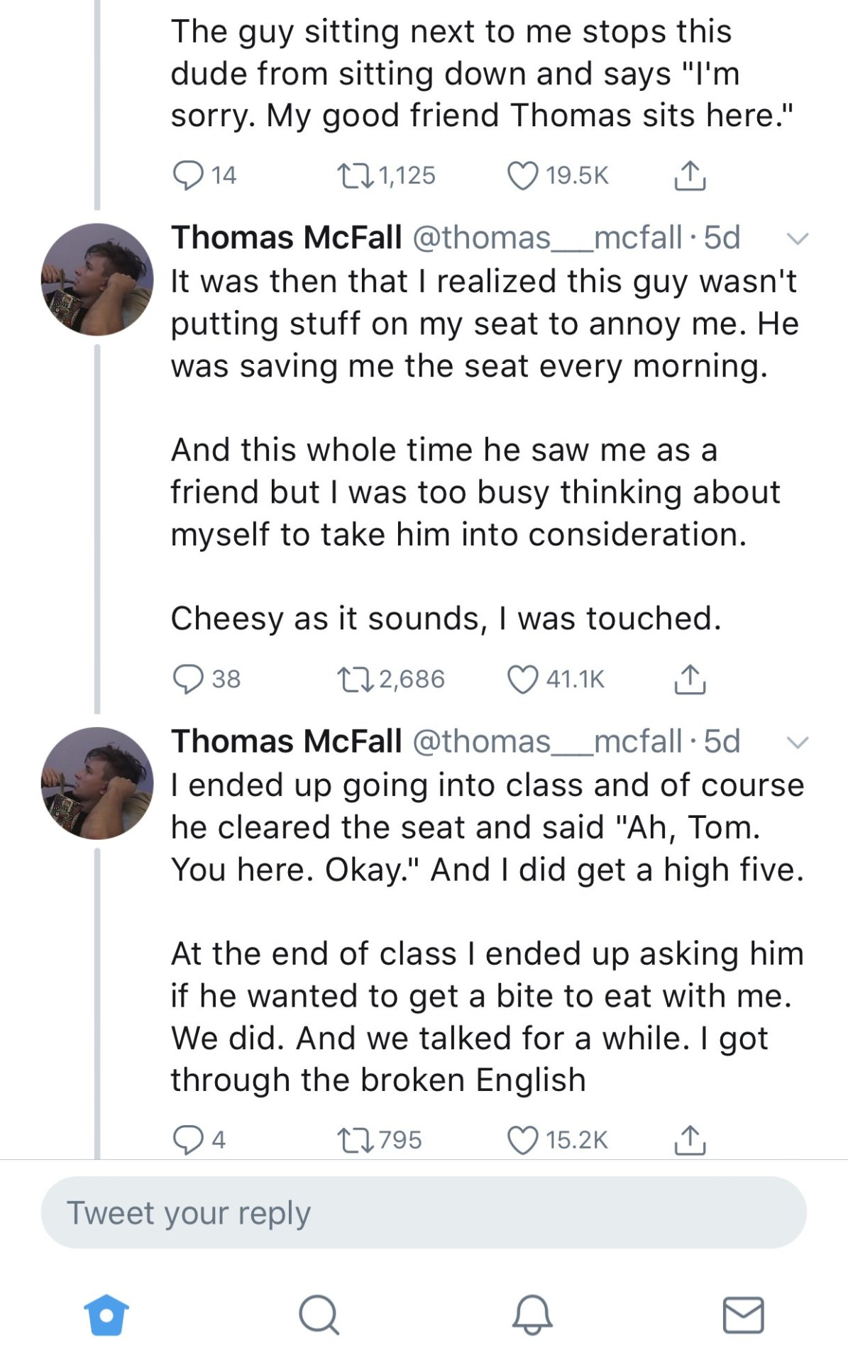
Task: Reply to the tweet with 4 comments
Action: click(x=189, y=1140)
